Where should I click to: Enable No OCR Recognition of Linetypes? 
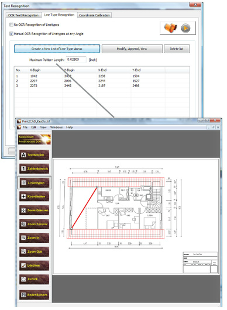11,25
